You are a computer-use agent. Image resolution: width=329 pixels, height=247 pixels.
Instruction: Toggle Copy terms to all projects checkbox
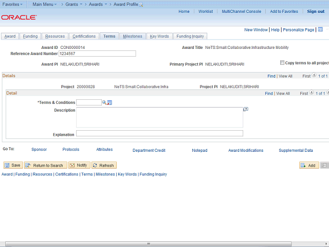coord(282,63)
